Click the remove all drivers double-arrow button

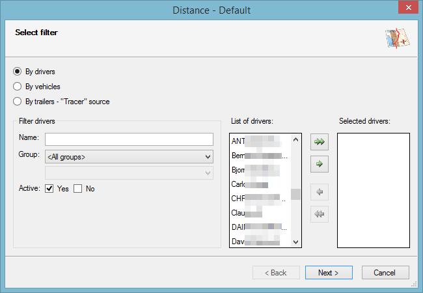(x=319, y=214)
